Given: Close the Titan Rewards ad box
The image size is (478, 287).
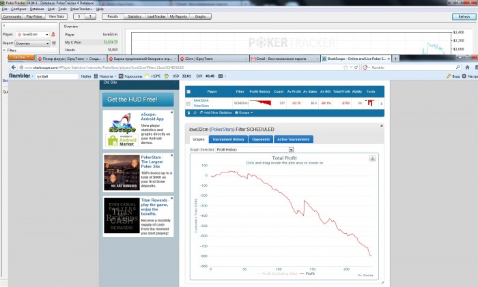Looking at the screenshot, I should pyautogui.click(x=171, y=198).
